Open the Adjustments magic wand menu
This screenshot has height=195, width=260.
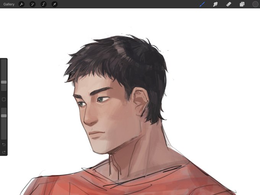(32, 4)
